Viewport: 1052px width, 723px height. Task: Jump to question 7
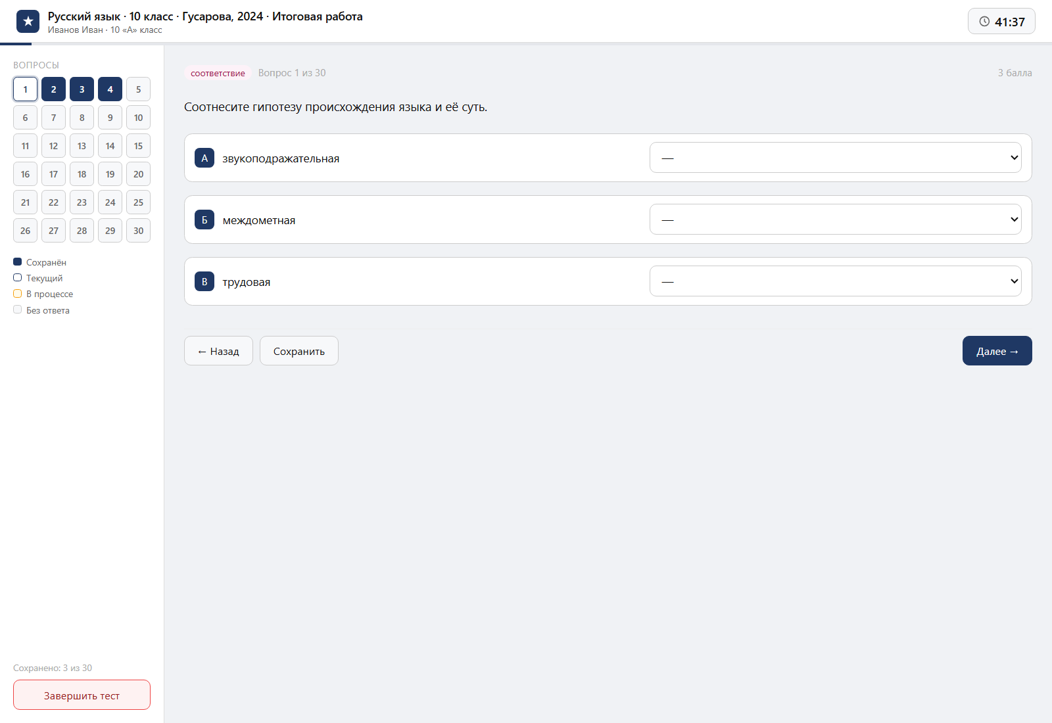(53, 118)
